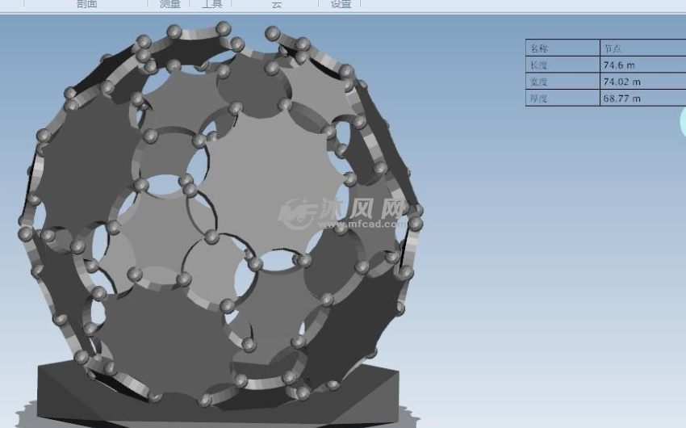Click the 沐风网 watermark logo

(x=299, y=212)
